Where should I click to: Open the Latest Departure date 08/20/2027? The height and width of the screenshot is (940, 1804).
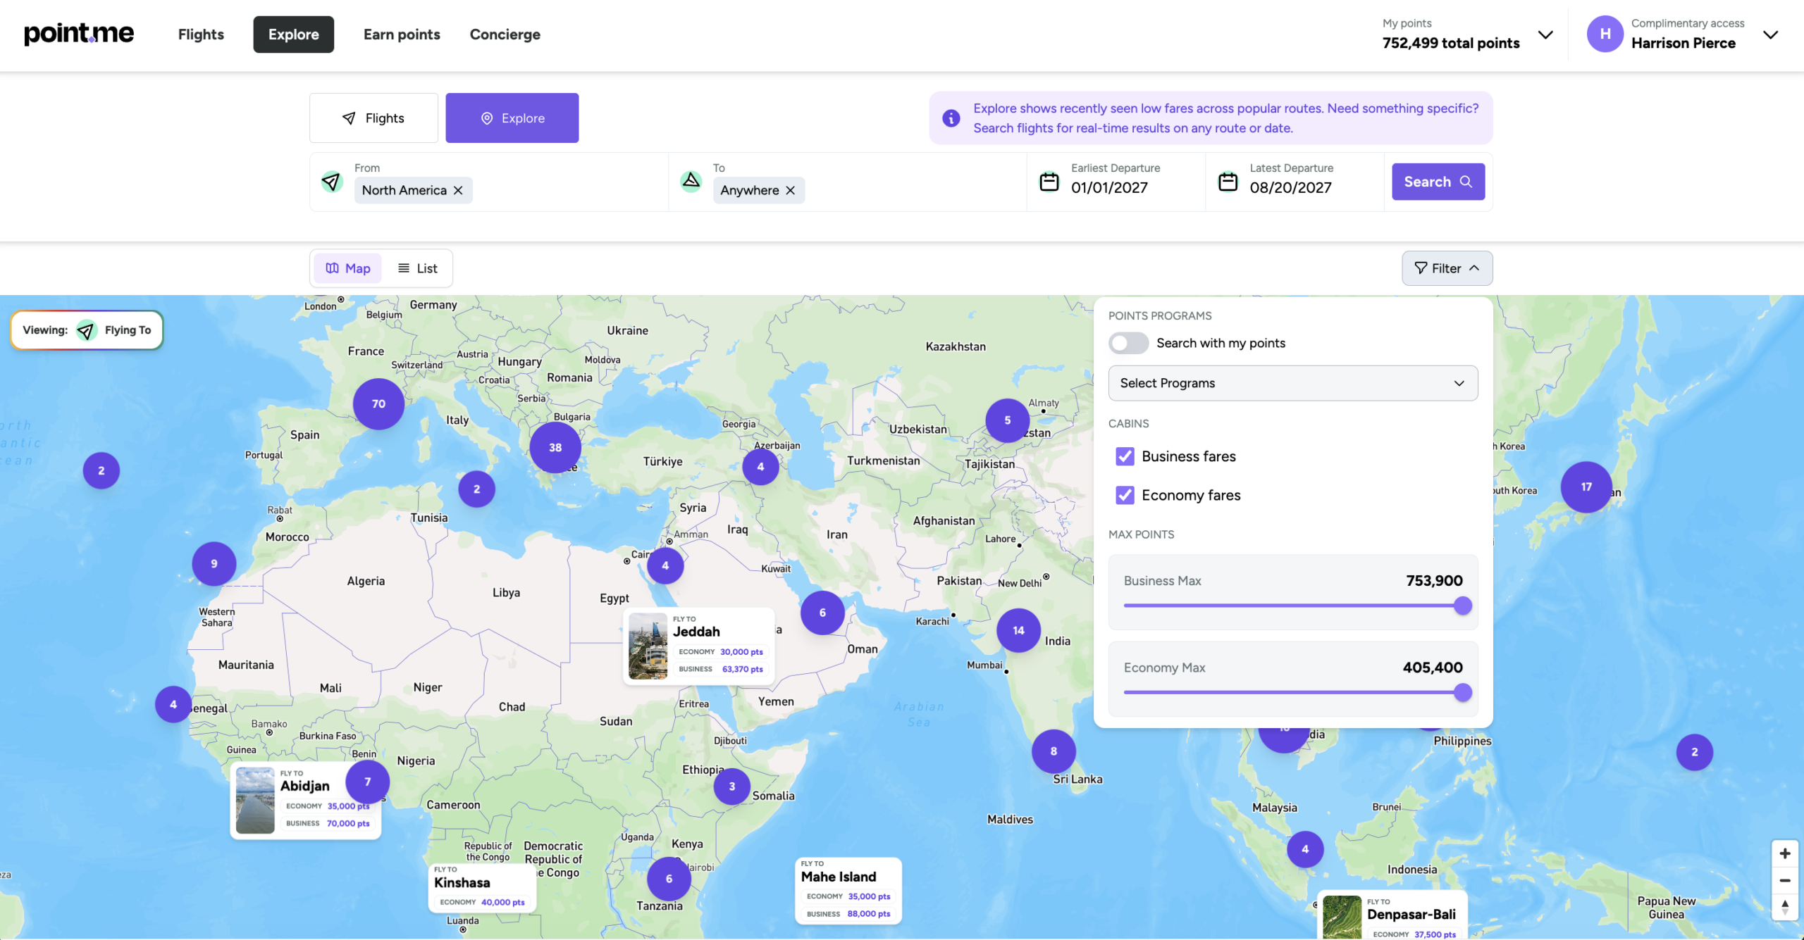click(x=1290, y=187)
